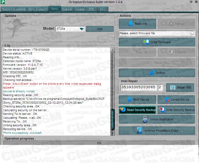Click the Write TA arrow icon
The width and height of the screenshot is (199, 163).
click(170, 52)
